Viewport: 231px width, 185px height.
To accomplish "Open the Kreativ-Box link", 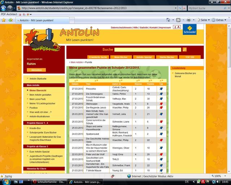I will pos(35,128).
